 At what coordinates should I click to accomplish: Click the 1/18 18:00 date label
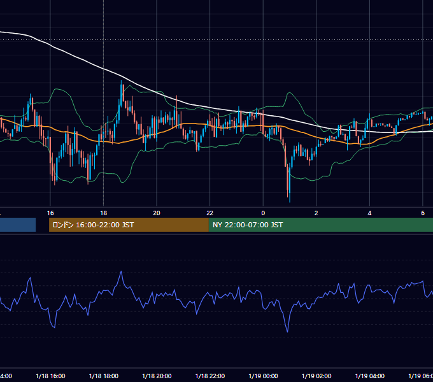point(104,376)
